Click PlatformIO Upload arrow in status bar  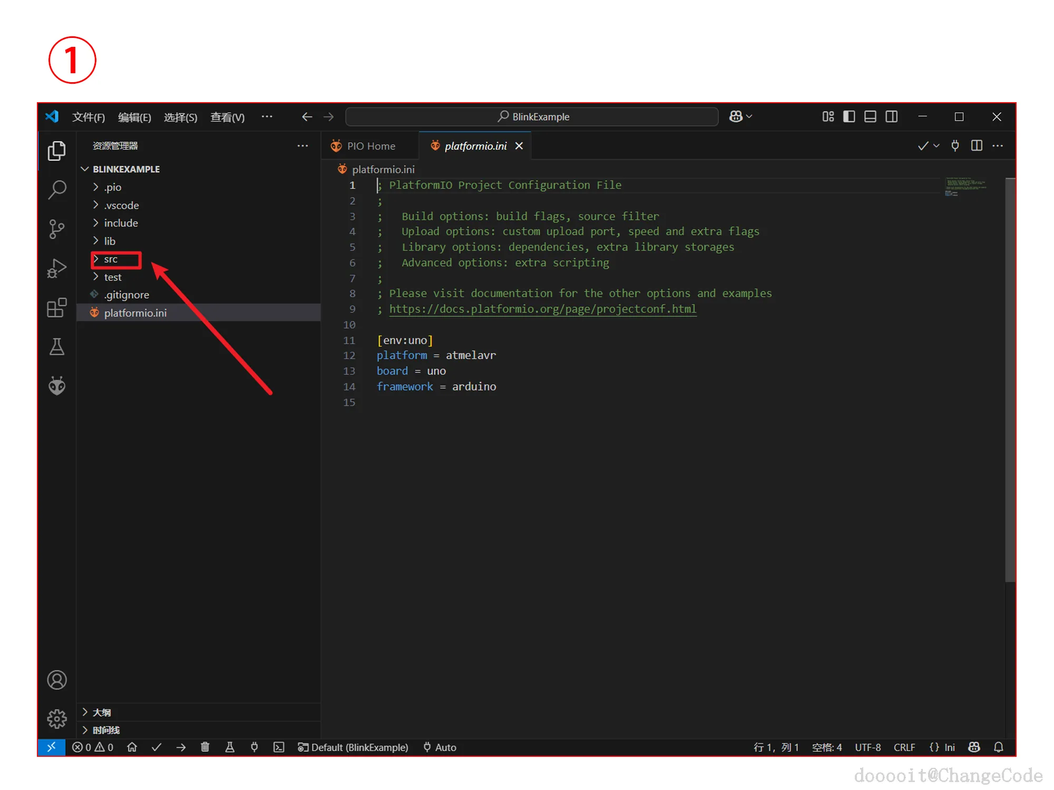point(181,747)
